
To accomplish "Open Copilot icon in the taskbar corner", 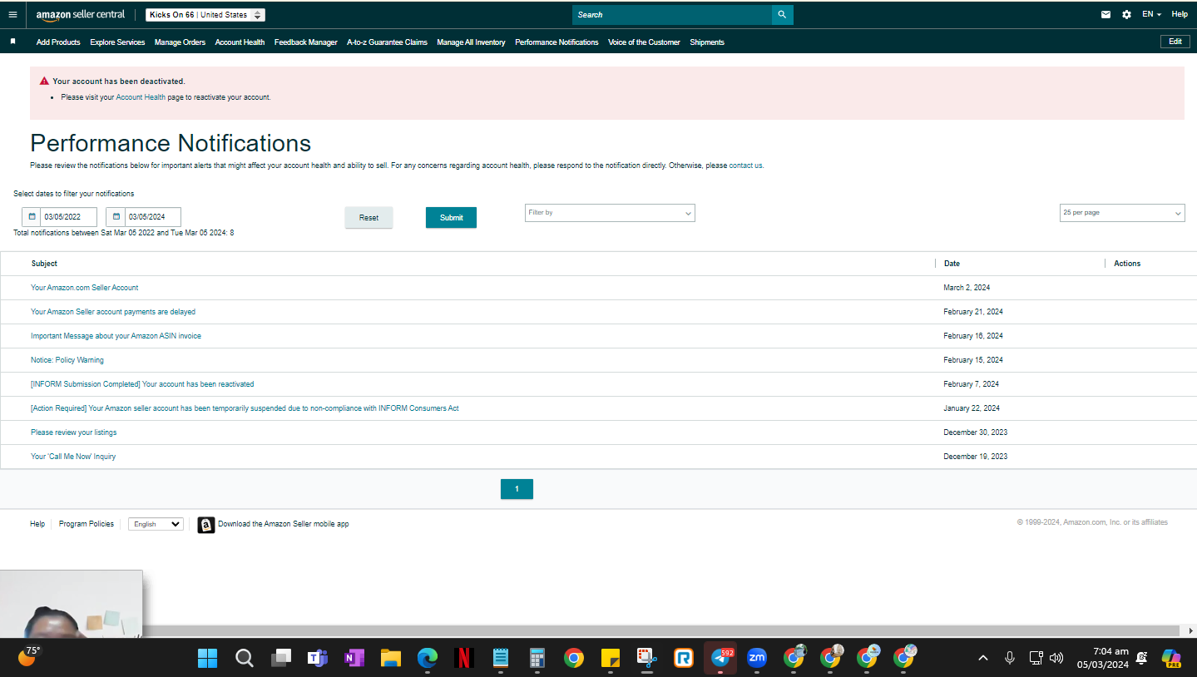I will click(x=1171, y=659).
